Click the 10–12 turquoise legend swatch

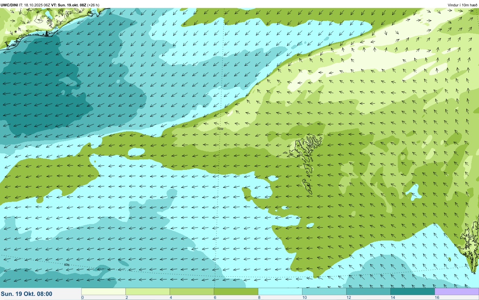point(324,291)
